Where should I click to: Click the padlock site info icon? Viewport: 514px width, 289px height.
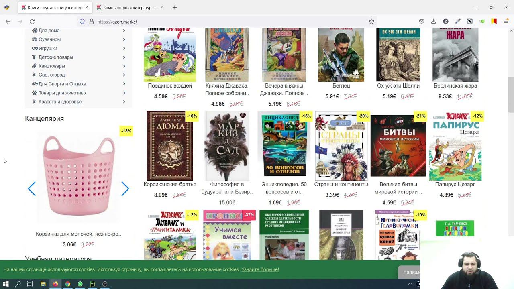(91, 22)
